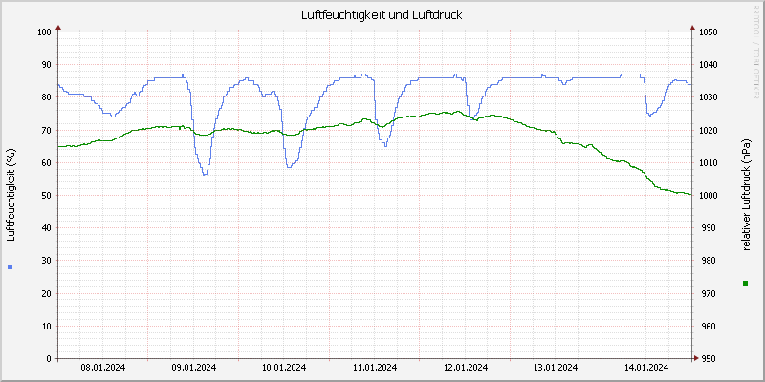
Task: Click the right axis value 1020
Action: coord(708,130)
